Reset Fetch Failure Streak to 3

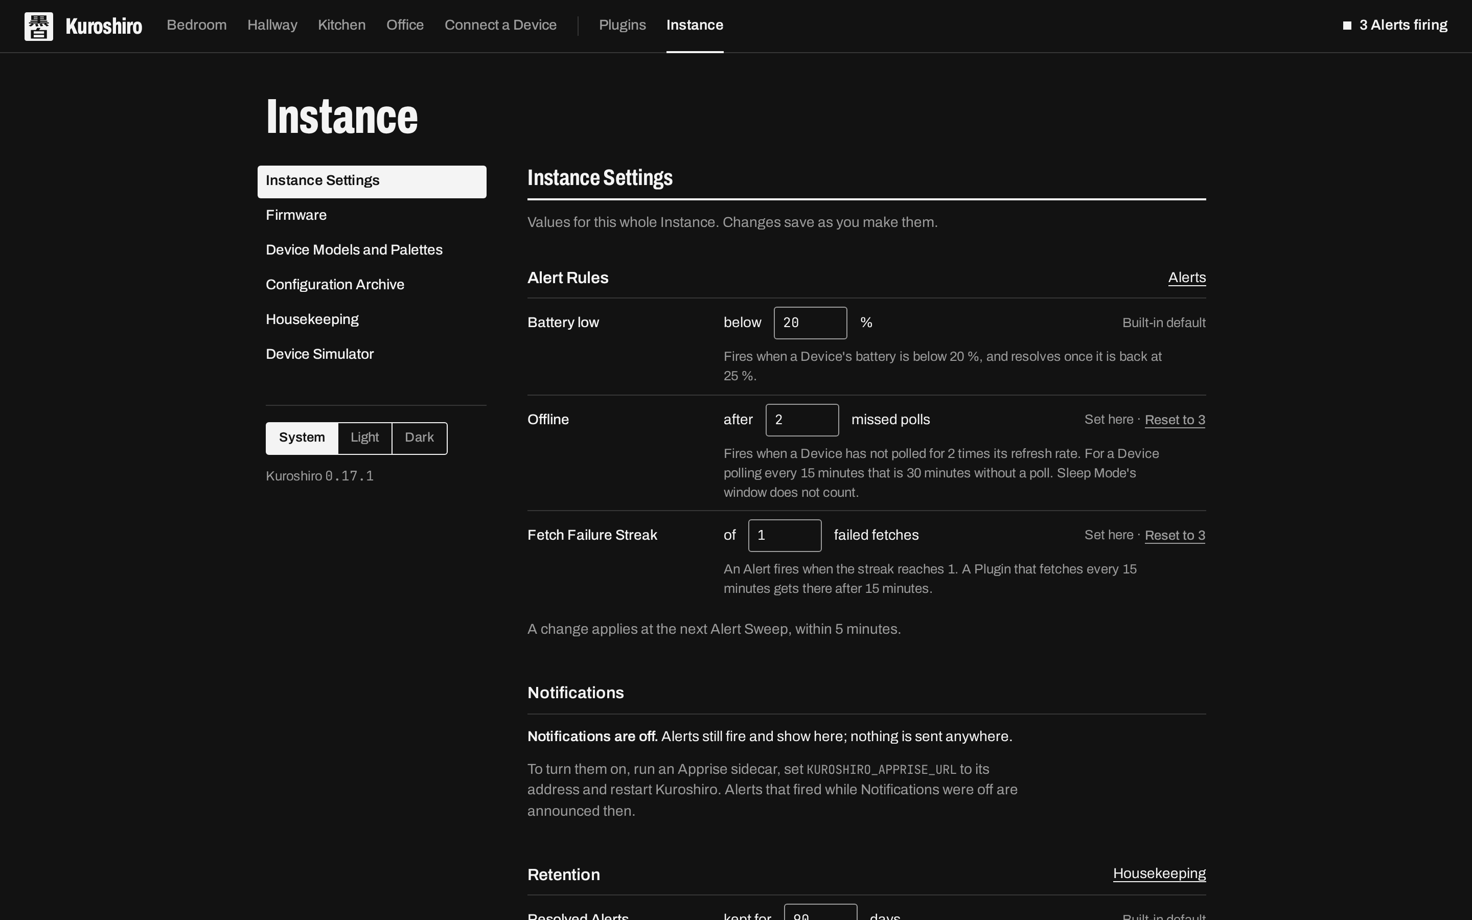1175,536
